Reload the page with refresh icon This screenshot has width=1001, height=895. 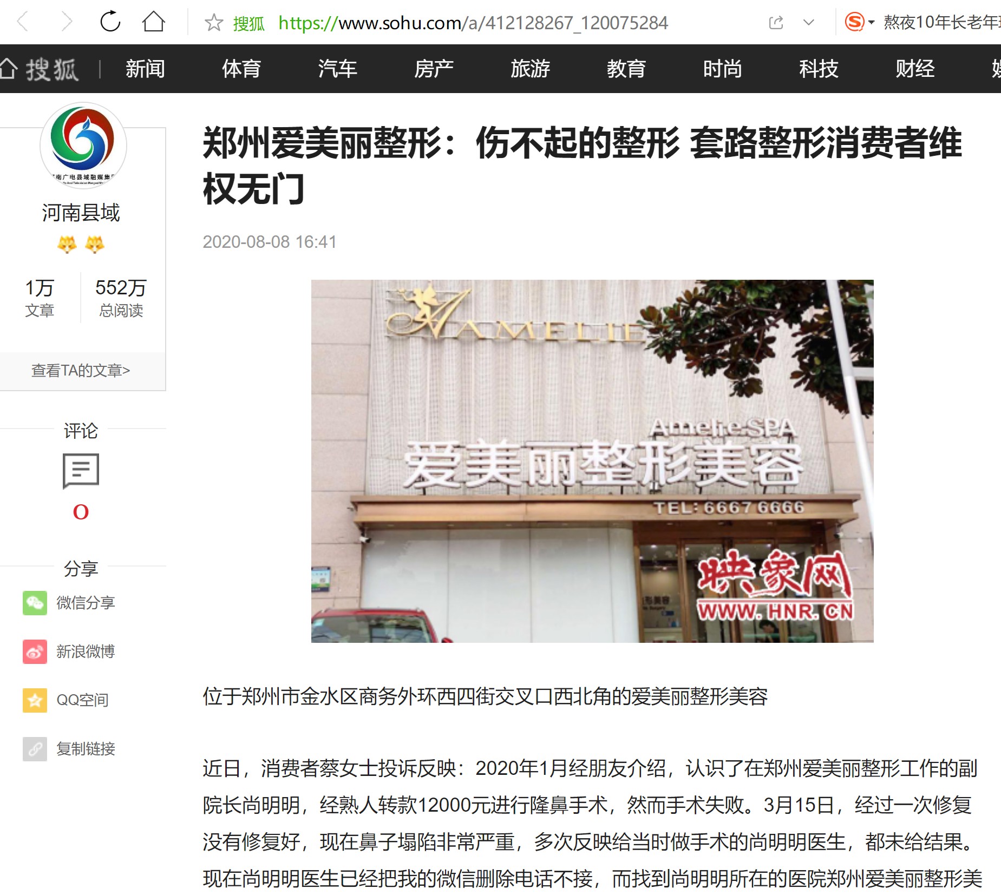pyautogui.click(x=110, y=22)
